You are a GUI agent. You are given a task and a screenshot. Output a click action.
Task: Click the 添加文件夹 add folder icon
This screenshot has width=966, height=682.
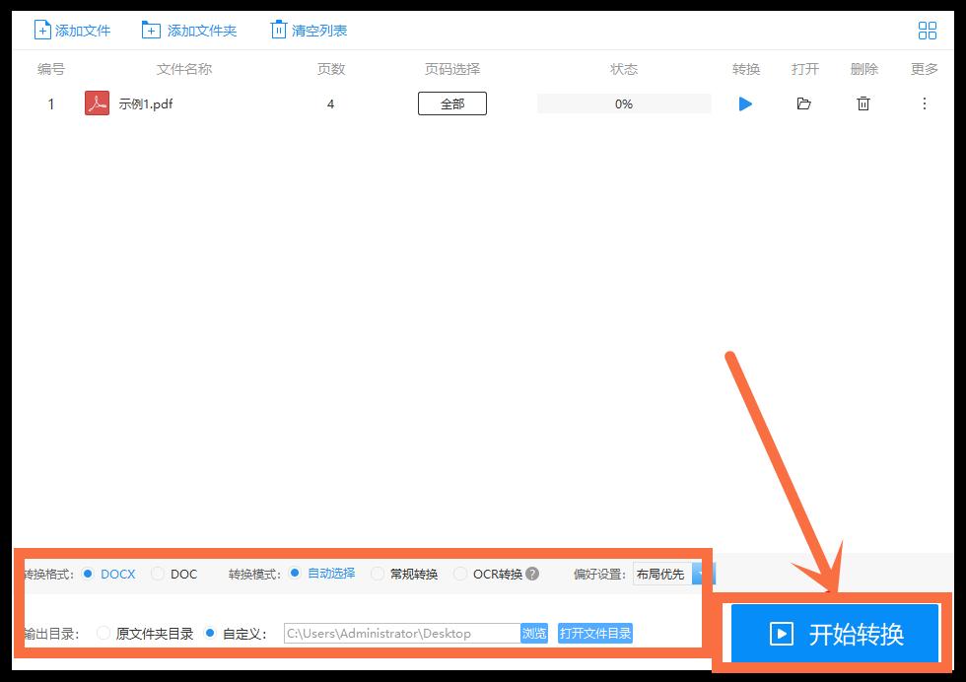point(151,30)
